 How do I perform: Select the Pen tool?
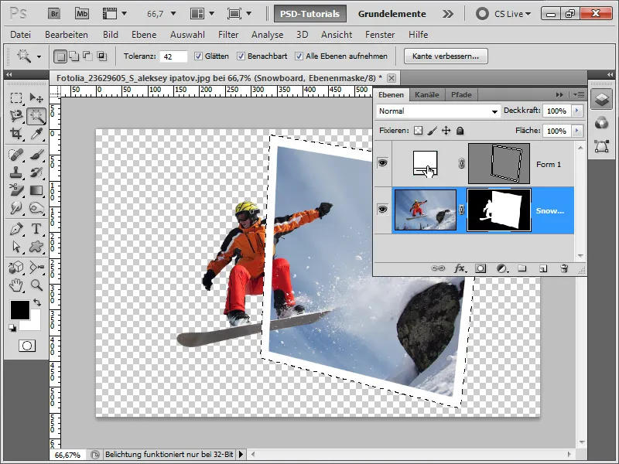pyautogui.click(x=16, y=229)
